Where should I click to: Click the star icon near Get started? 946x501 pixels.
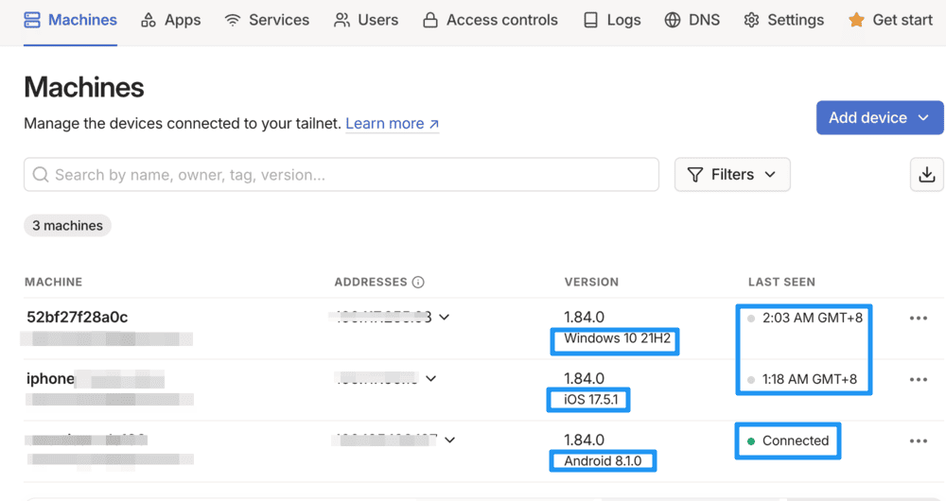[856, 20]
